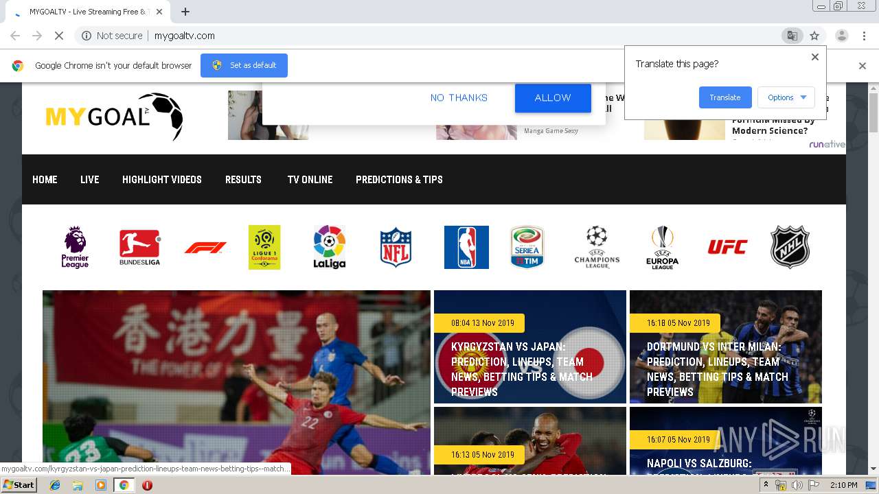
Task: Open the Ligue 1 Conforama logo
Action: 264,247
